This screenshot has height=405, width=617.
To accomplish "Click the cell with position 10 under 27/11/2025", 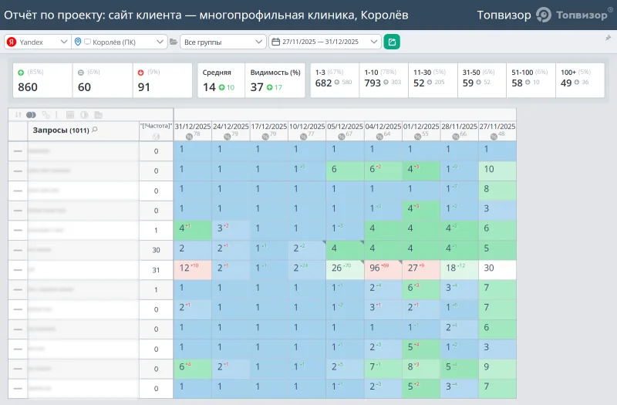I will pyautogui.click(x=497, y=170).
